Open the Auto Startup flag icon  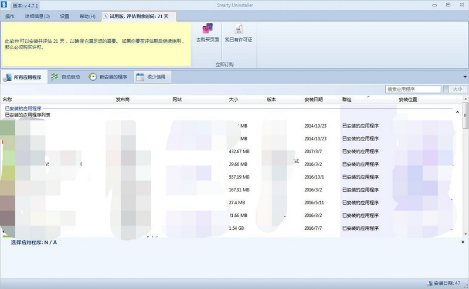[55, 77]
